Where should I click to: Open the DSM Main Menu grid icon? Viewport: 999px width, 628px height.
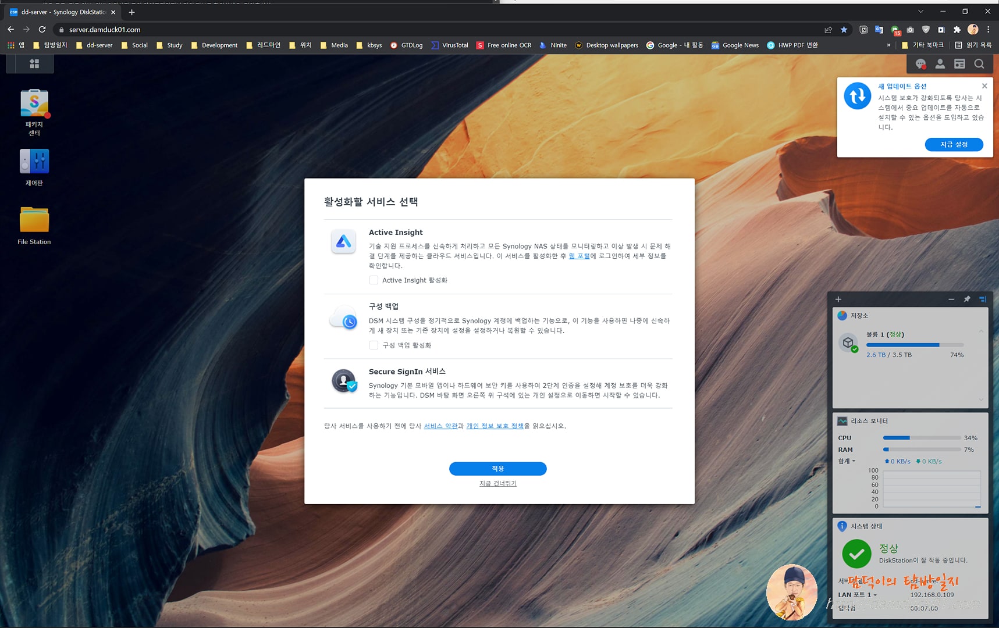[x=34, y=64]
